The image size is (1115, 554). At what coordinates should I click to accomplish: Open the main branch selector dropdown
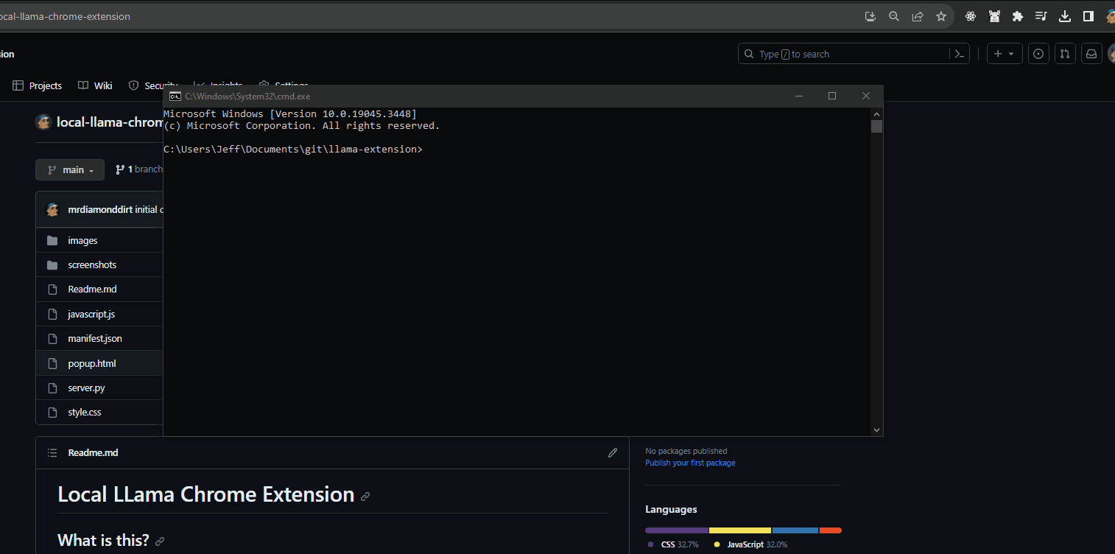pyautogui.click(x=70, y=169)
